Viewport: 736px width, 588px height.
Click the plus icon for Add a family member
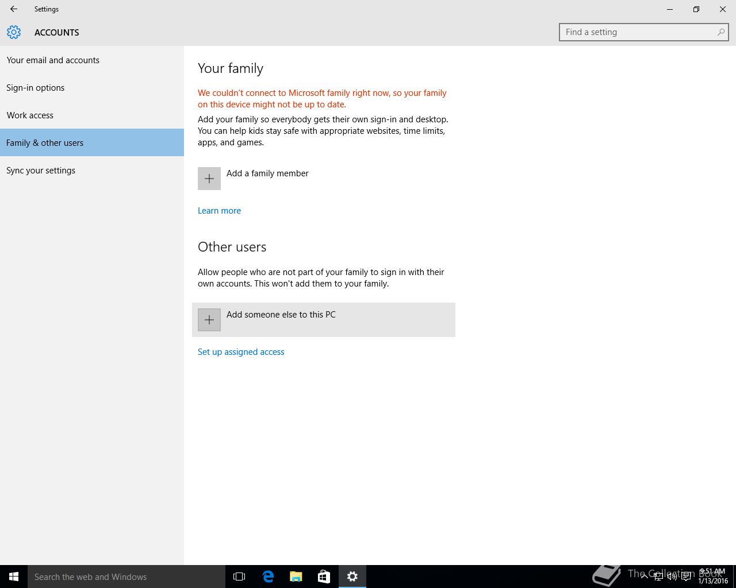pos(209,179)
